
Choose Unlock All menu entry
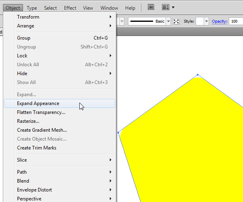pyautogui.click(x=60, y=65)
